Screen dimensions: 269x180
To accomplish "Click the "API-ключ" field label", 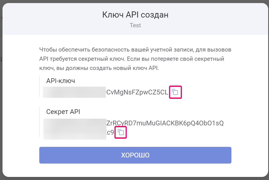I will pyautogui.click(x=60, y=81).
